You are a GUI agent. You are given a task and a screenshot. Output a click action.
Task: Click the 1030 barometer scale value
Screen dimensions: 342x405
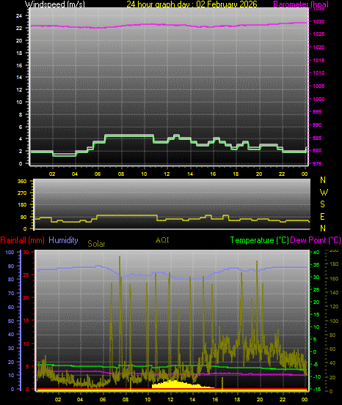pos(319,22)
